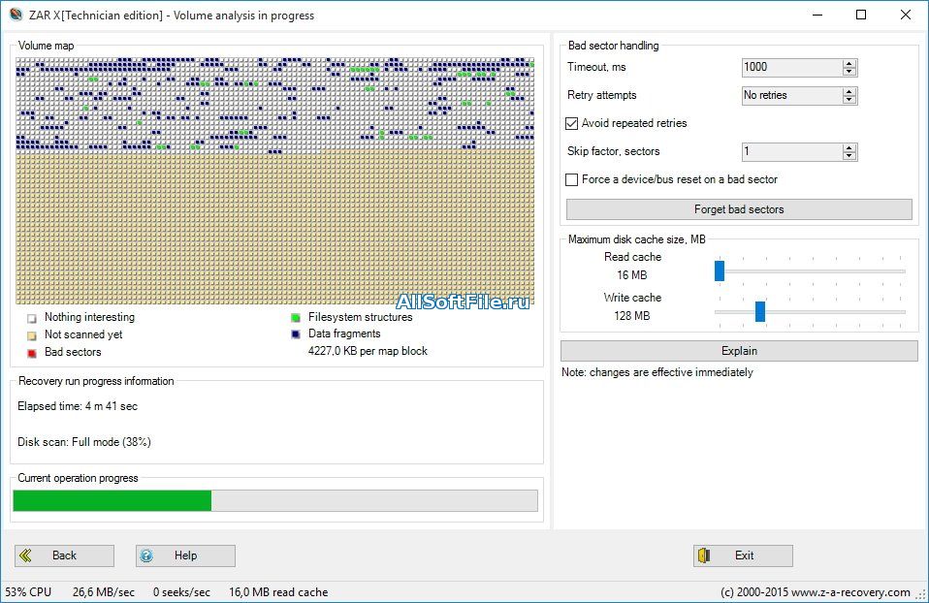Screen dimensions: 929x603
Task: Enable Force a device/bus reset checkbox
Action: click(x=572, y=180)
